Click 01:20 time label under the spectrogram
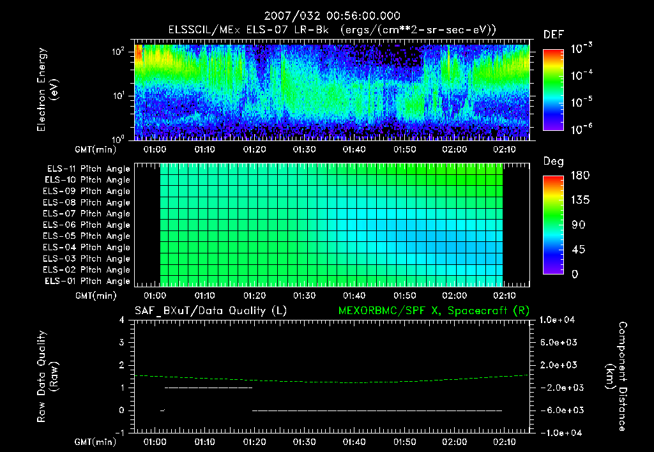 tap(254, 149)
